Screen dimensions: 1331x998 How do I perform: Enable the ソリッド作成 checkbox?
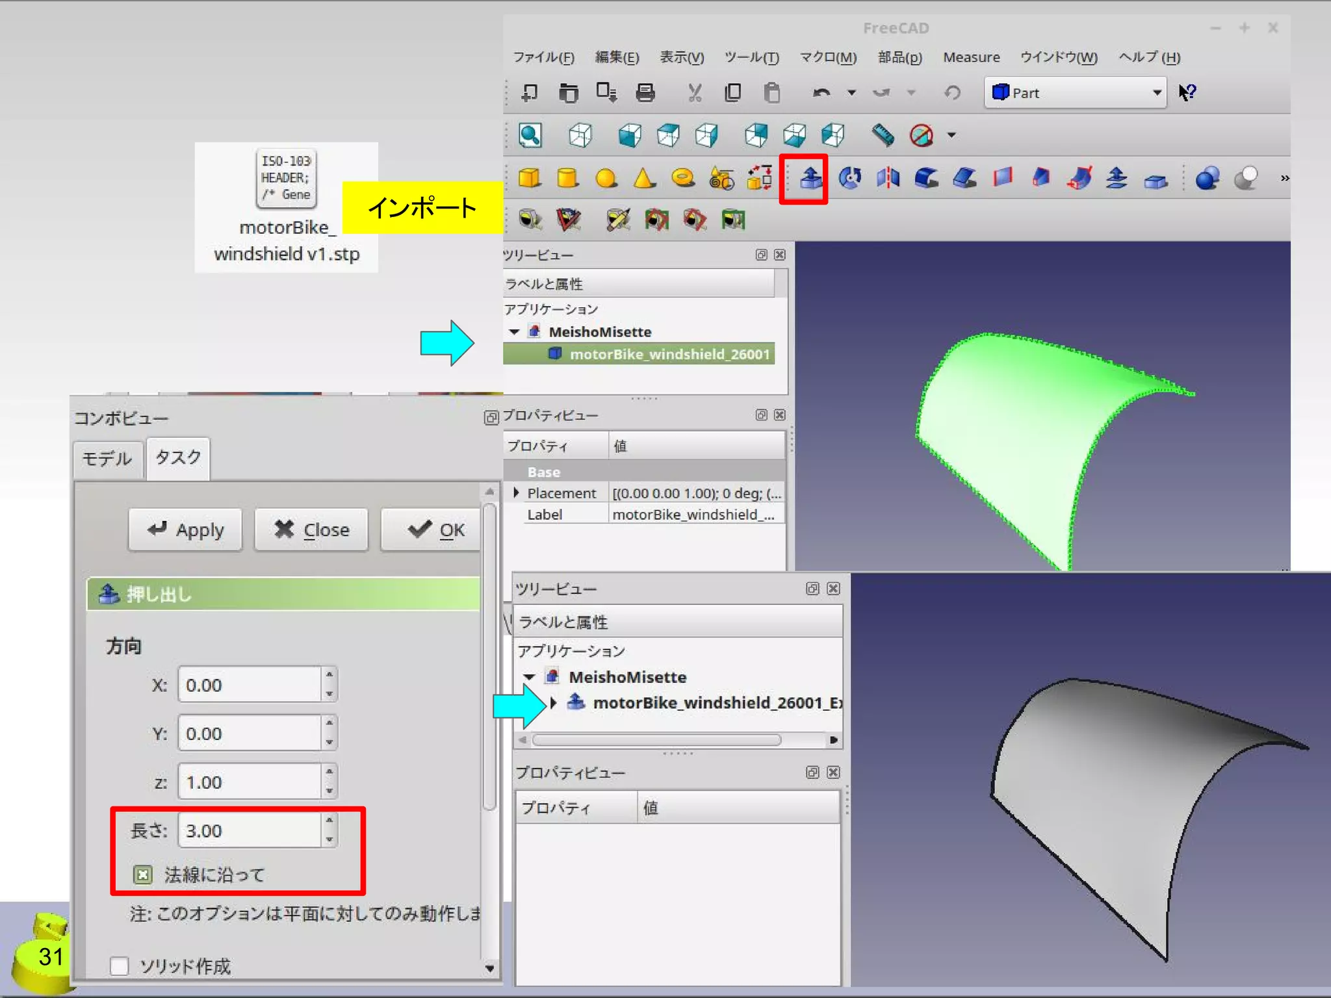pos(120,966)
